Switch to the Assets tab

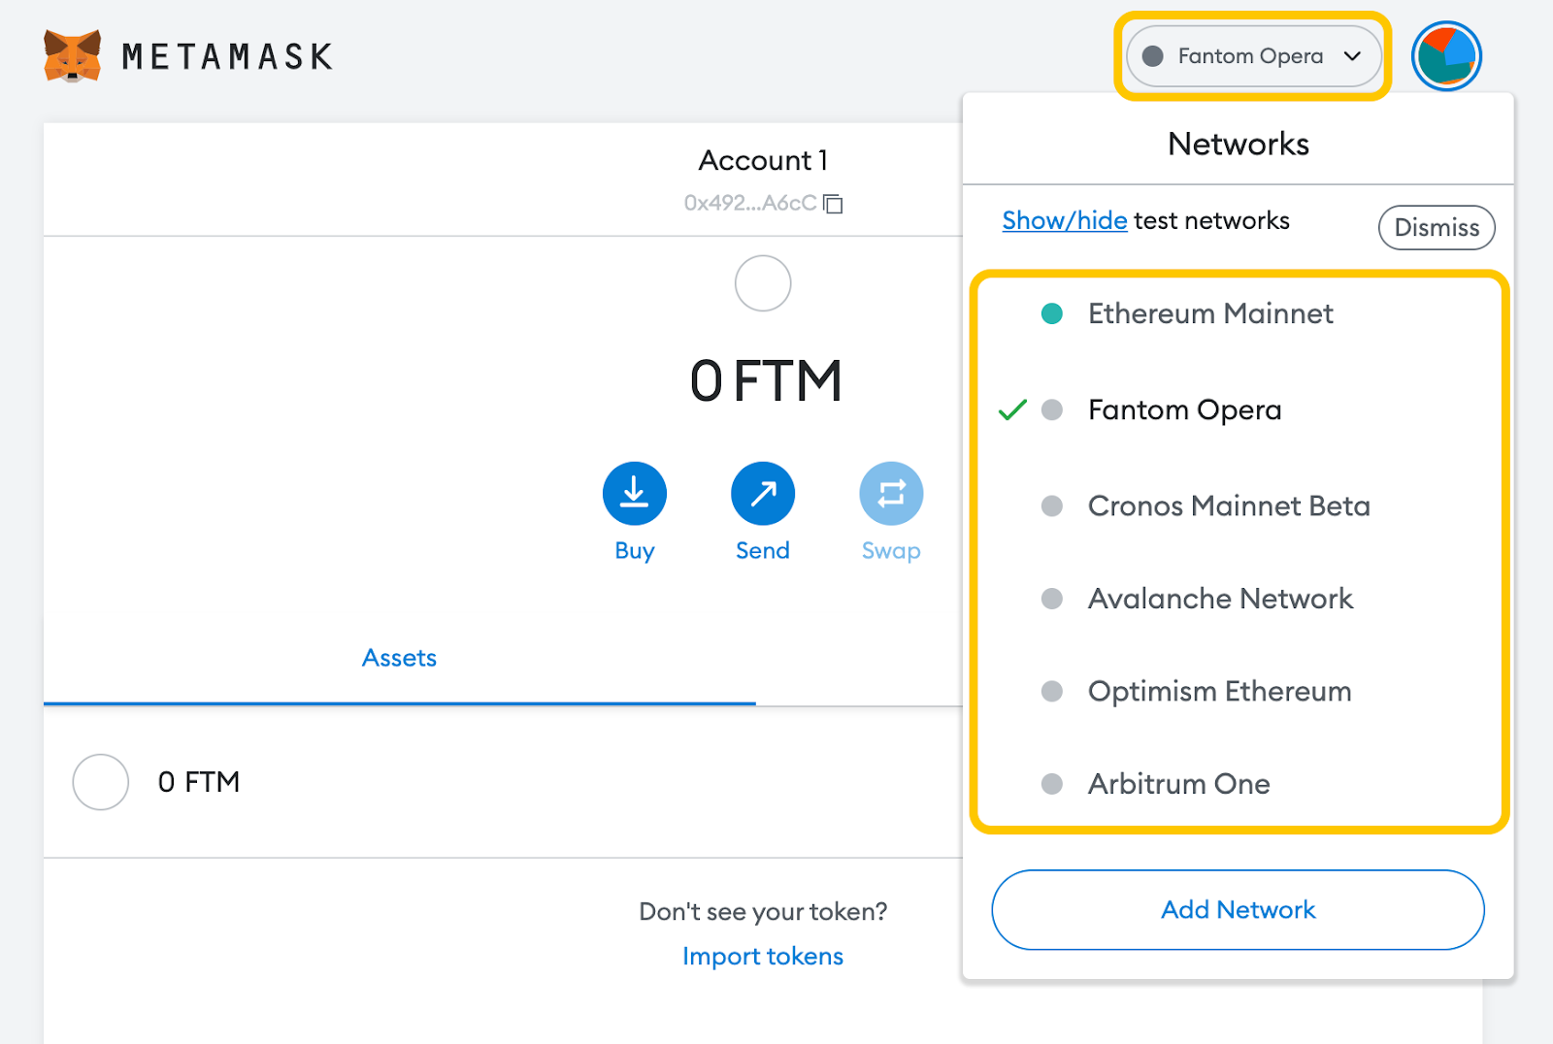[399, 658]
